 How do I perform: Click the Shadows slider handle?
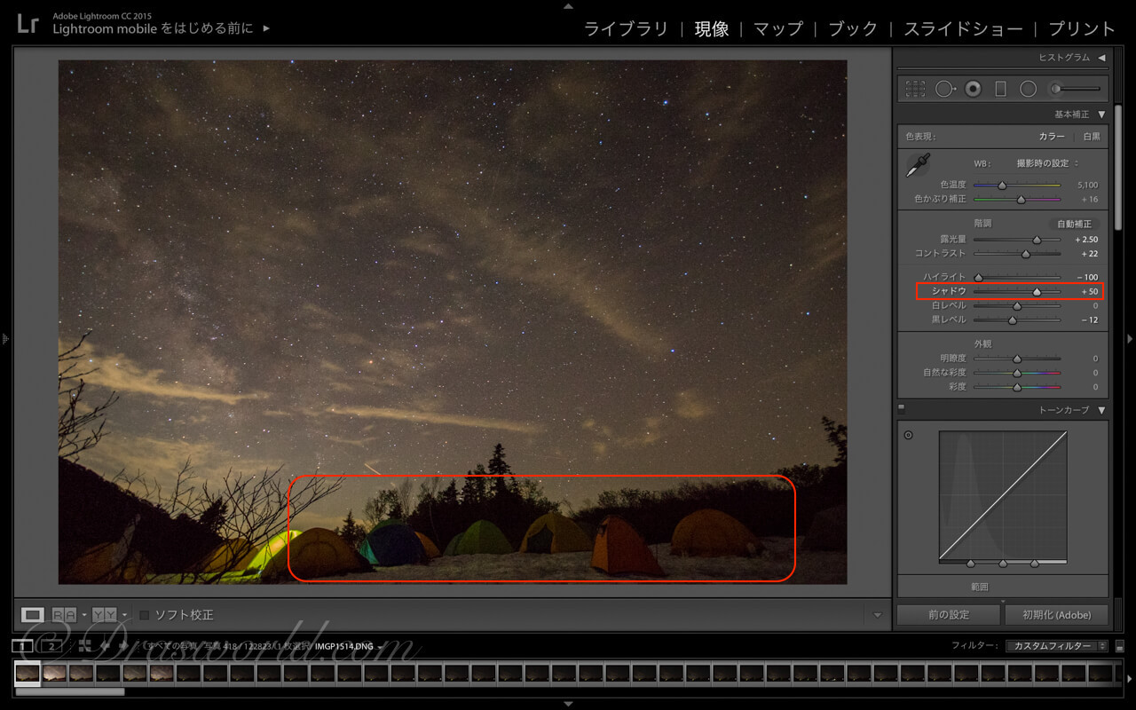tap(1037, 292)
